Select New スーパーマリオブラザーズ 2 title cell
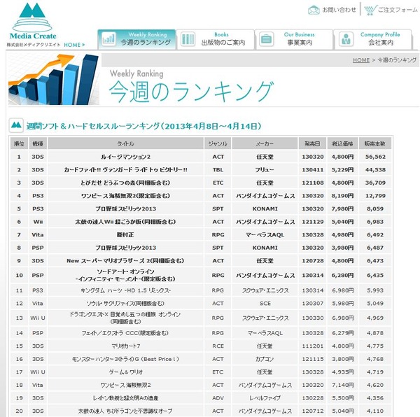Screen dimensions: 420x417 pyautogui.click(x=125, y=261)
